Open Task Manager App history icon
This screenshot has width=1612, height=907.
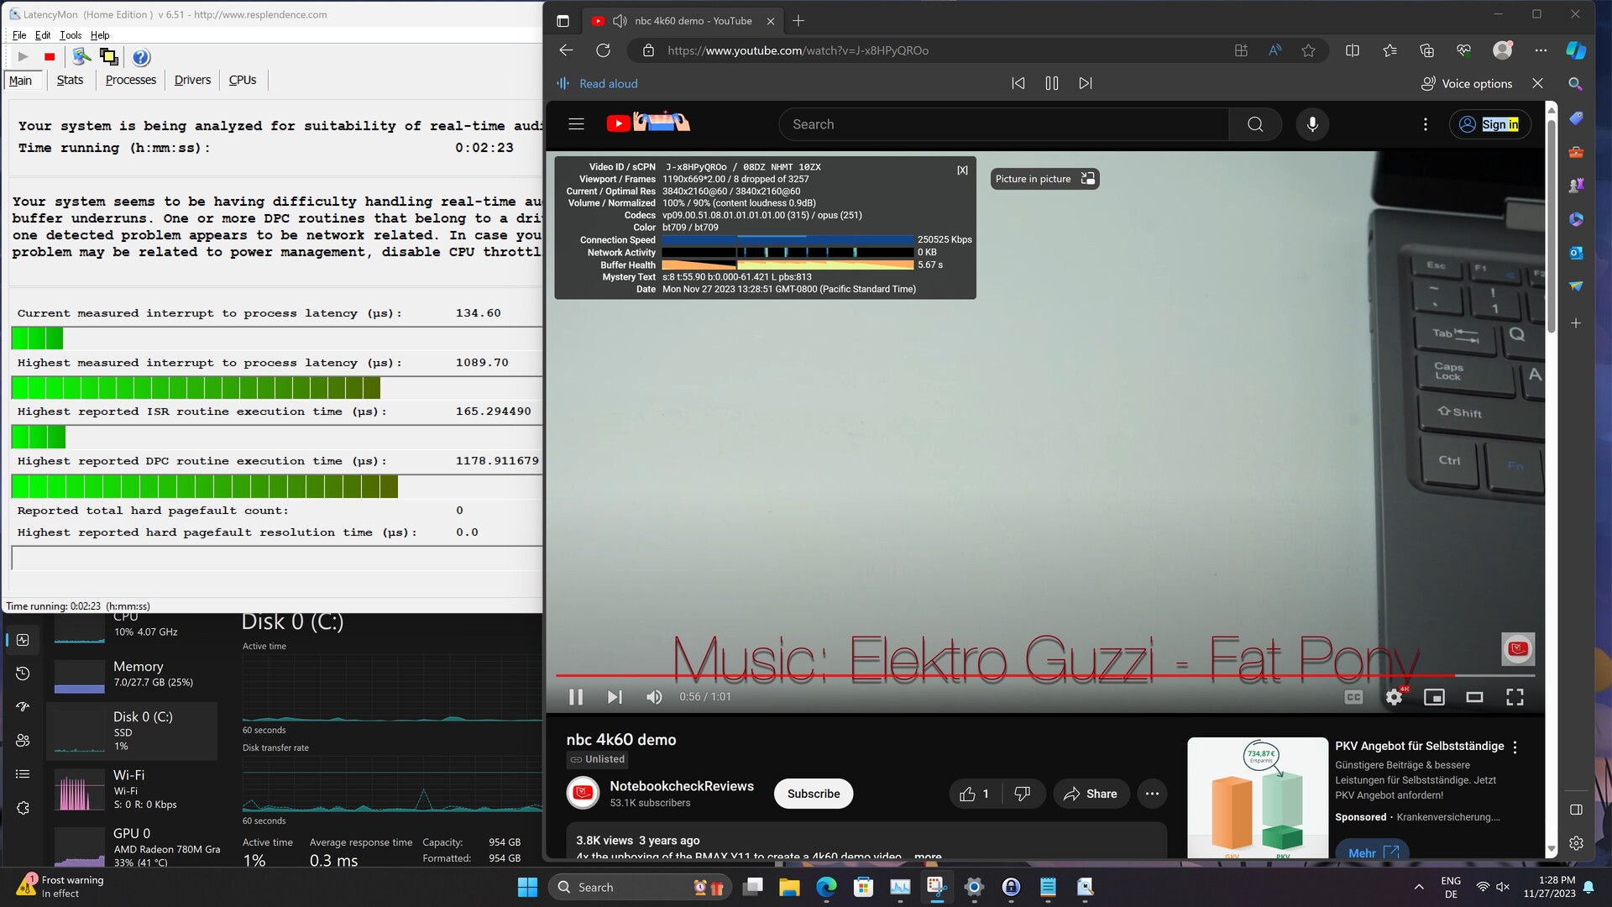[23, 674]
